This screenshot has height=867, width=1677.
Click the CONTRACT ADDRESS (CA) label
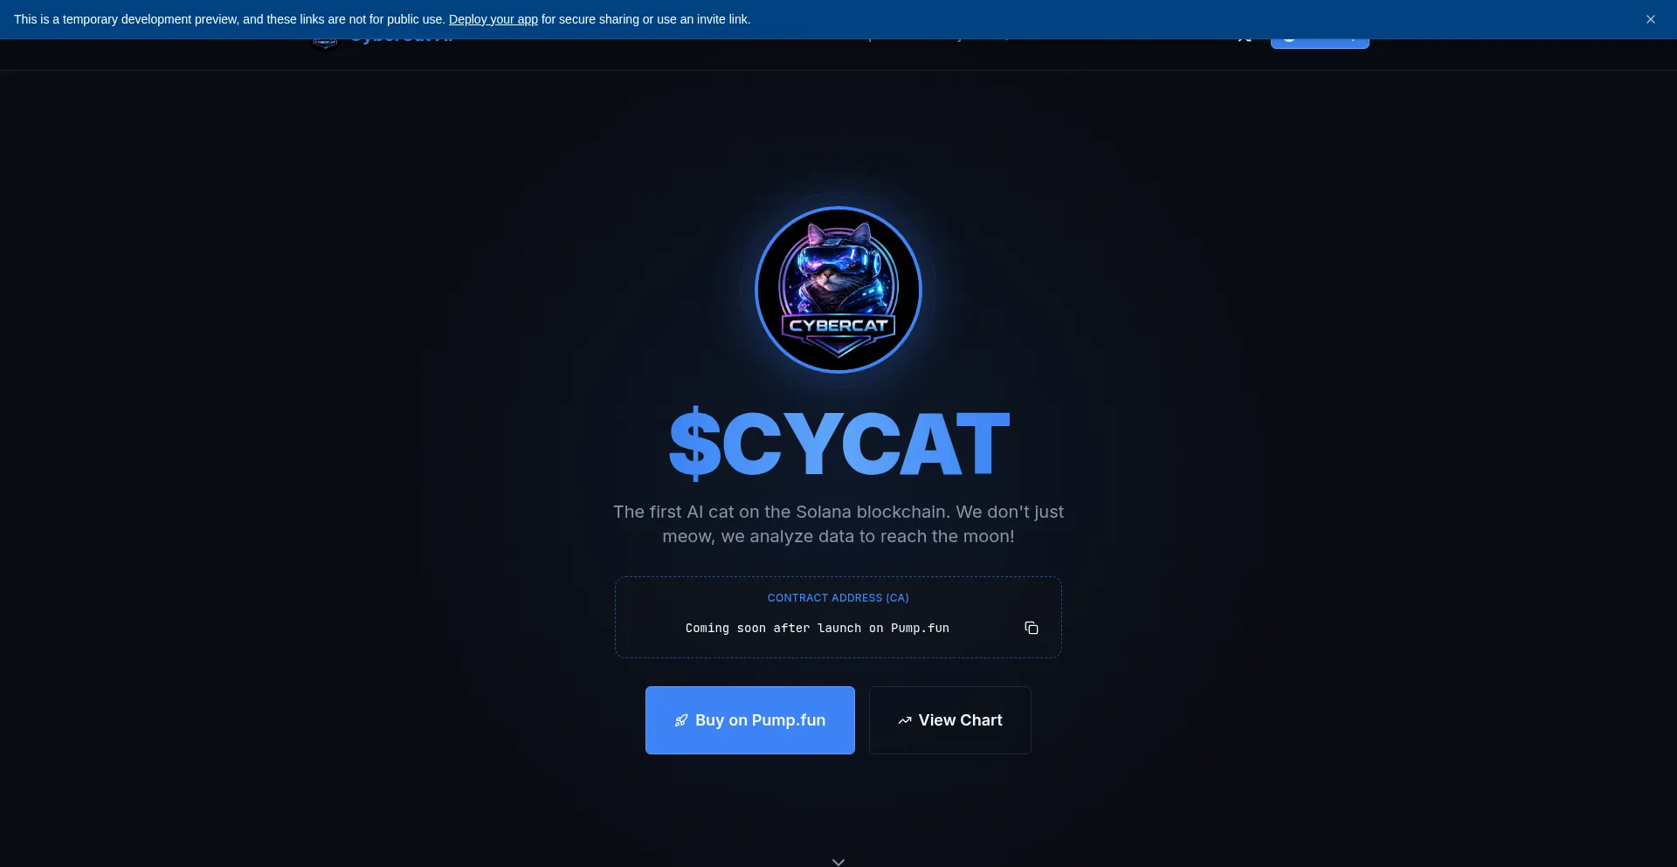(x=838, y=598)
